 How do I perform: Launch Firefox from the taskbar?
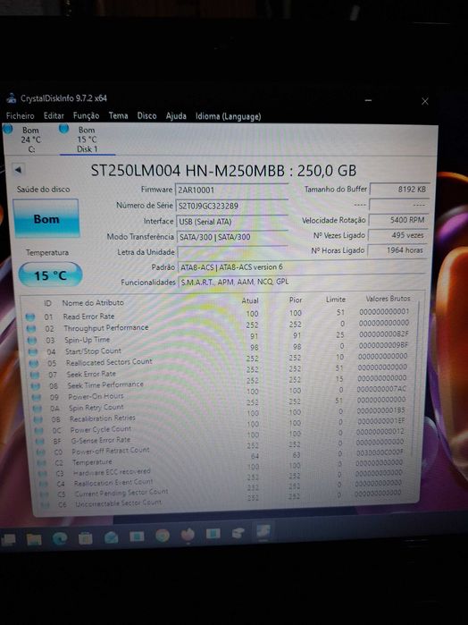188,535
